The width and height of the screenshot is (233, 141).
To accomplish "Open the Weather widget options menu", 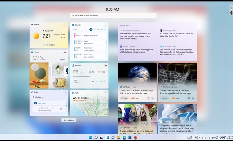I will (x=65, y=25).
